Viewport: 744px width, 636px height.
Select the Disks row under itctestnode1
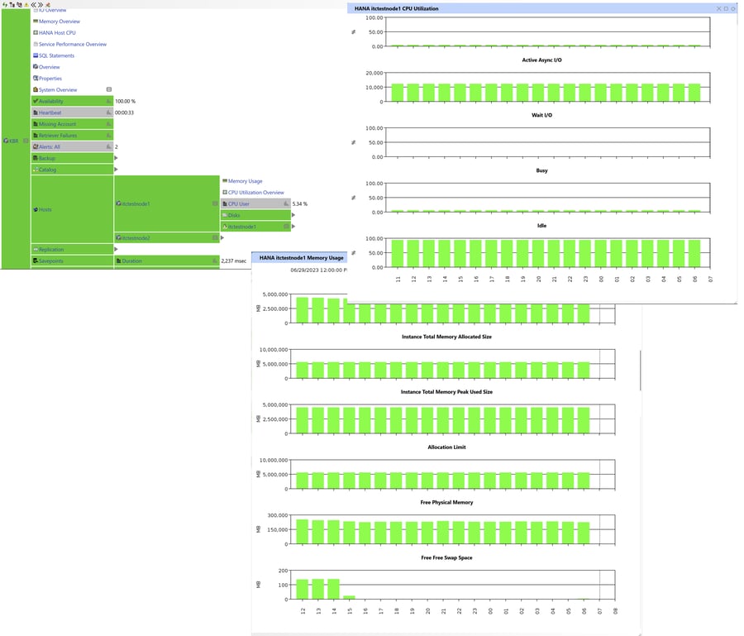coord(255,215)
